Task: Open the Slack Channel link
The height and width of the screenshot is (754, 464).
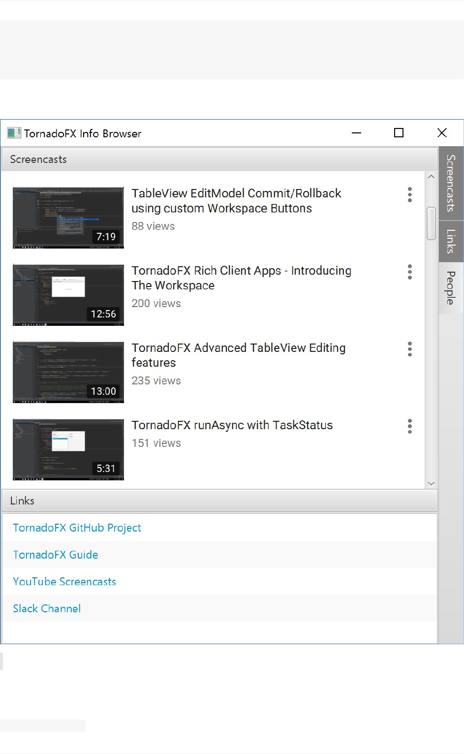Action: pyautogui.click(x=47, y=609)
